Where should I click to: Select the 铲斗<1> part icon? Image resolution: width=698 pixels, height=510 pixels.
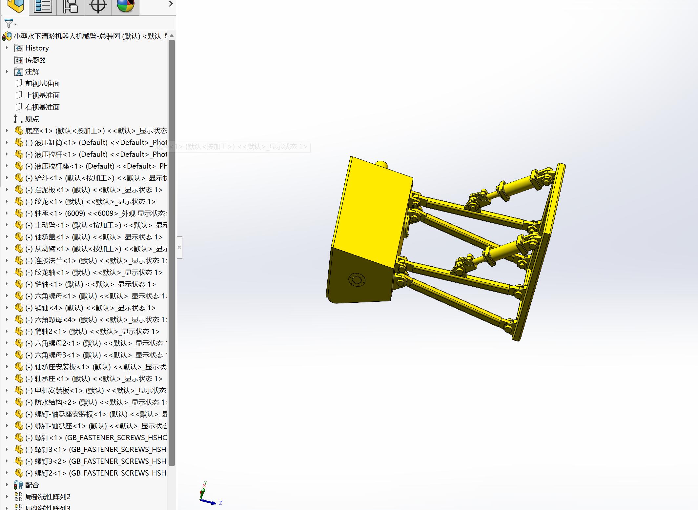[x=19, y=178]
